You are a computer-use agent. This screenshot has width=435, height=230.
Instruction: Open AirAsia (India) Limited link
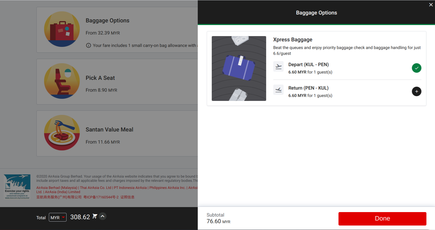coord(63,192)
